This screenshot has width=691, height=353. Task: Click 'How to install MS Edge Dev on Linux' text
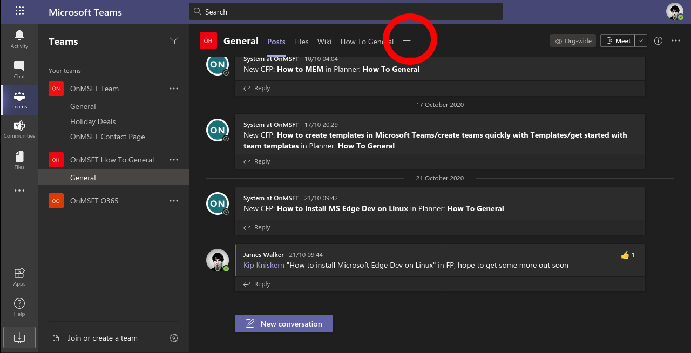tap(342, 208)
